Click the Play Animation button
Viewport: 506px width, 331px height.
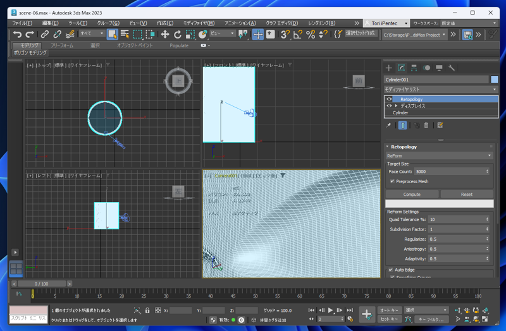(330, 310)
